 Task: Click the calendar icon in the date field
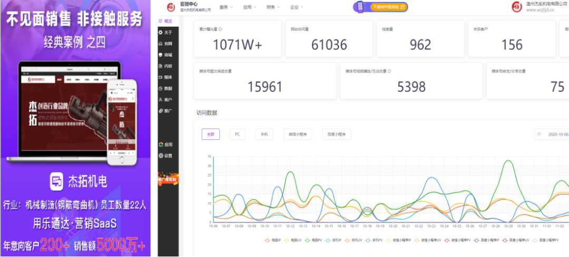point(539,134)
